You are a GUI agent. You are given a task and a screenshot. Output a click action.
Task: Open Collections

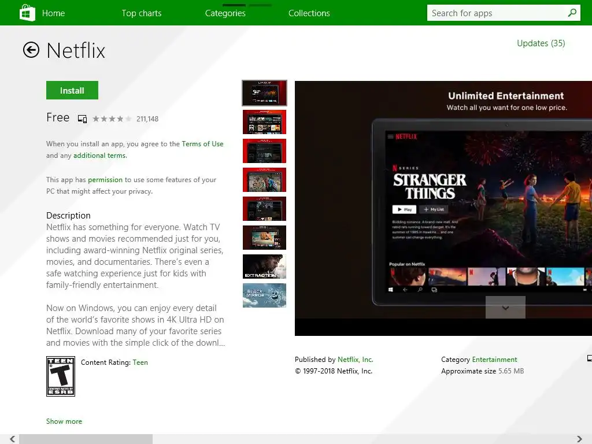point(309,13)
